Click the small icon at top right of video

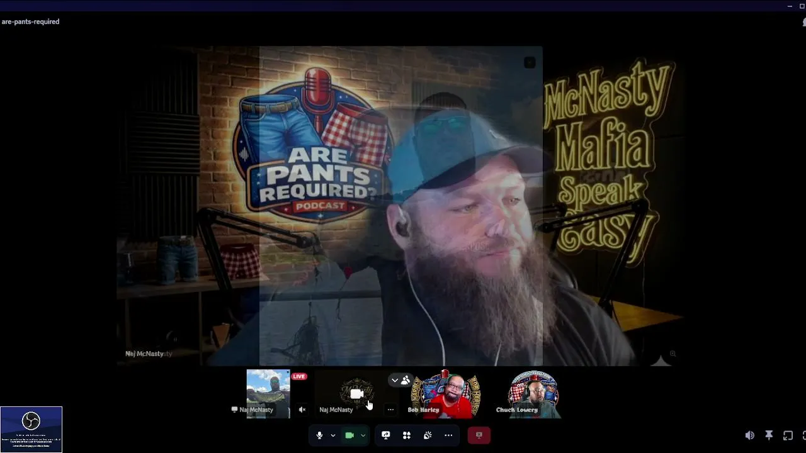click(x=530, y=62)
